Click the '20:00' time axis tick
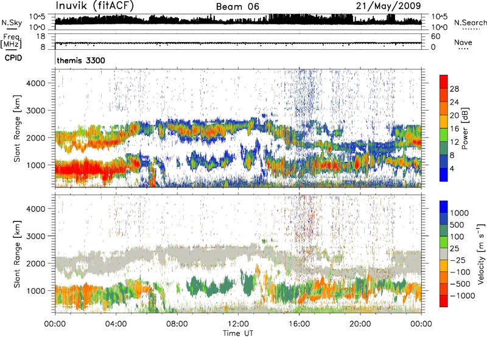Screen dimensions: 487x337 [360, 324]
